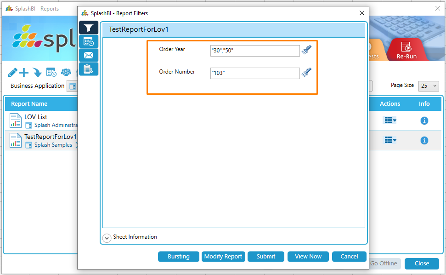The width and height of the screenshot is (446, 275).
Task: Sort by Report Name column header
Action: pyautogui.click(x=29, y=104)
